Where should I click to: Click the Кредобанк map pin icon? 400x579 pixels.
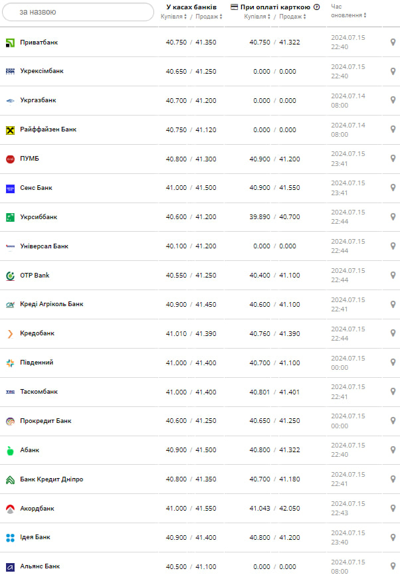(x=393, y=333)
